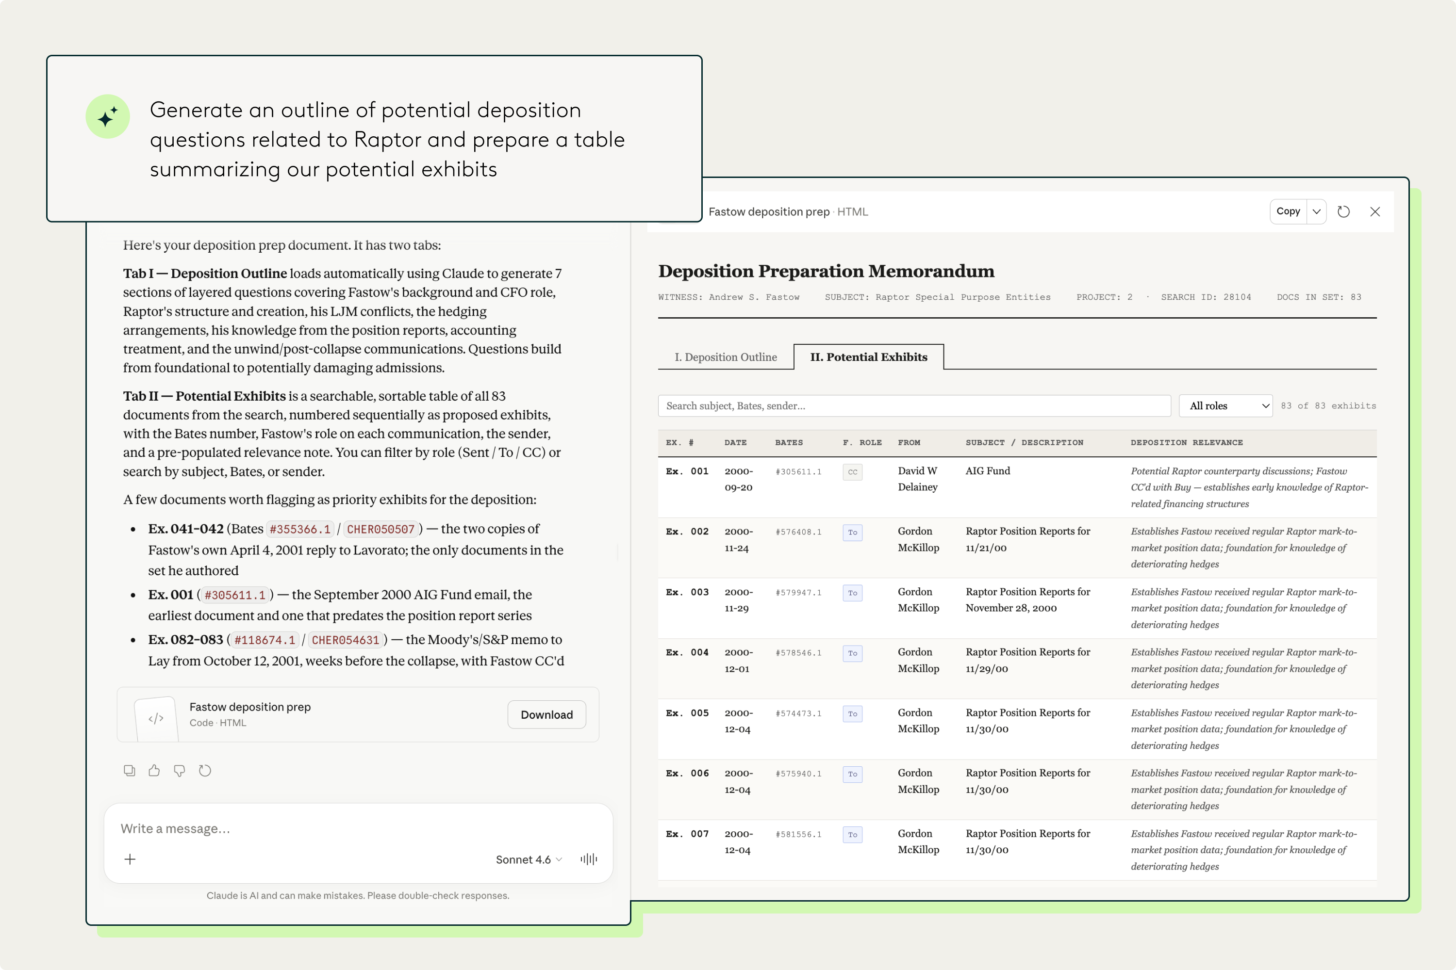Select Bates number #574473.1 in the table
This screenshot has width=1456, height=970.
(798, 713)
